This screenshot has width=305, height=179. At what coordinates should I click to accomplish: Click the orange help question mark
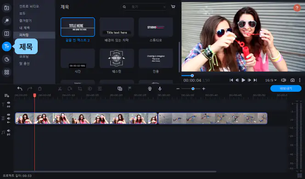[297, 8]
